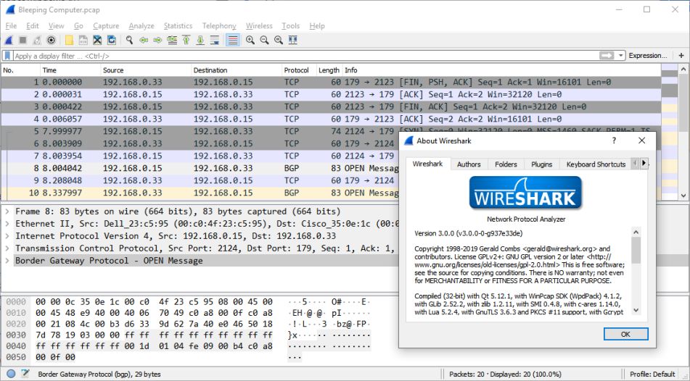Click the Resize columns toolbar icon

[x=292, y=40]
